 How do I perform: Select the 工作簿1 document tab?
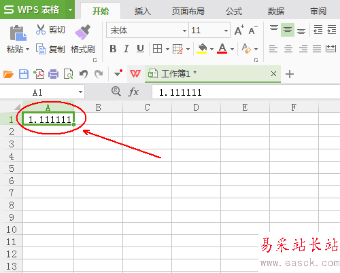click(213, 74)
